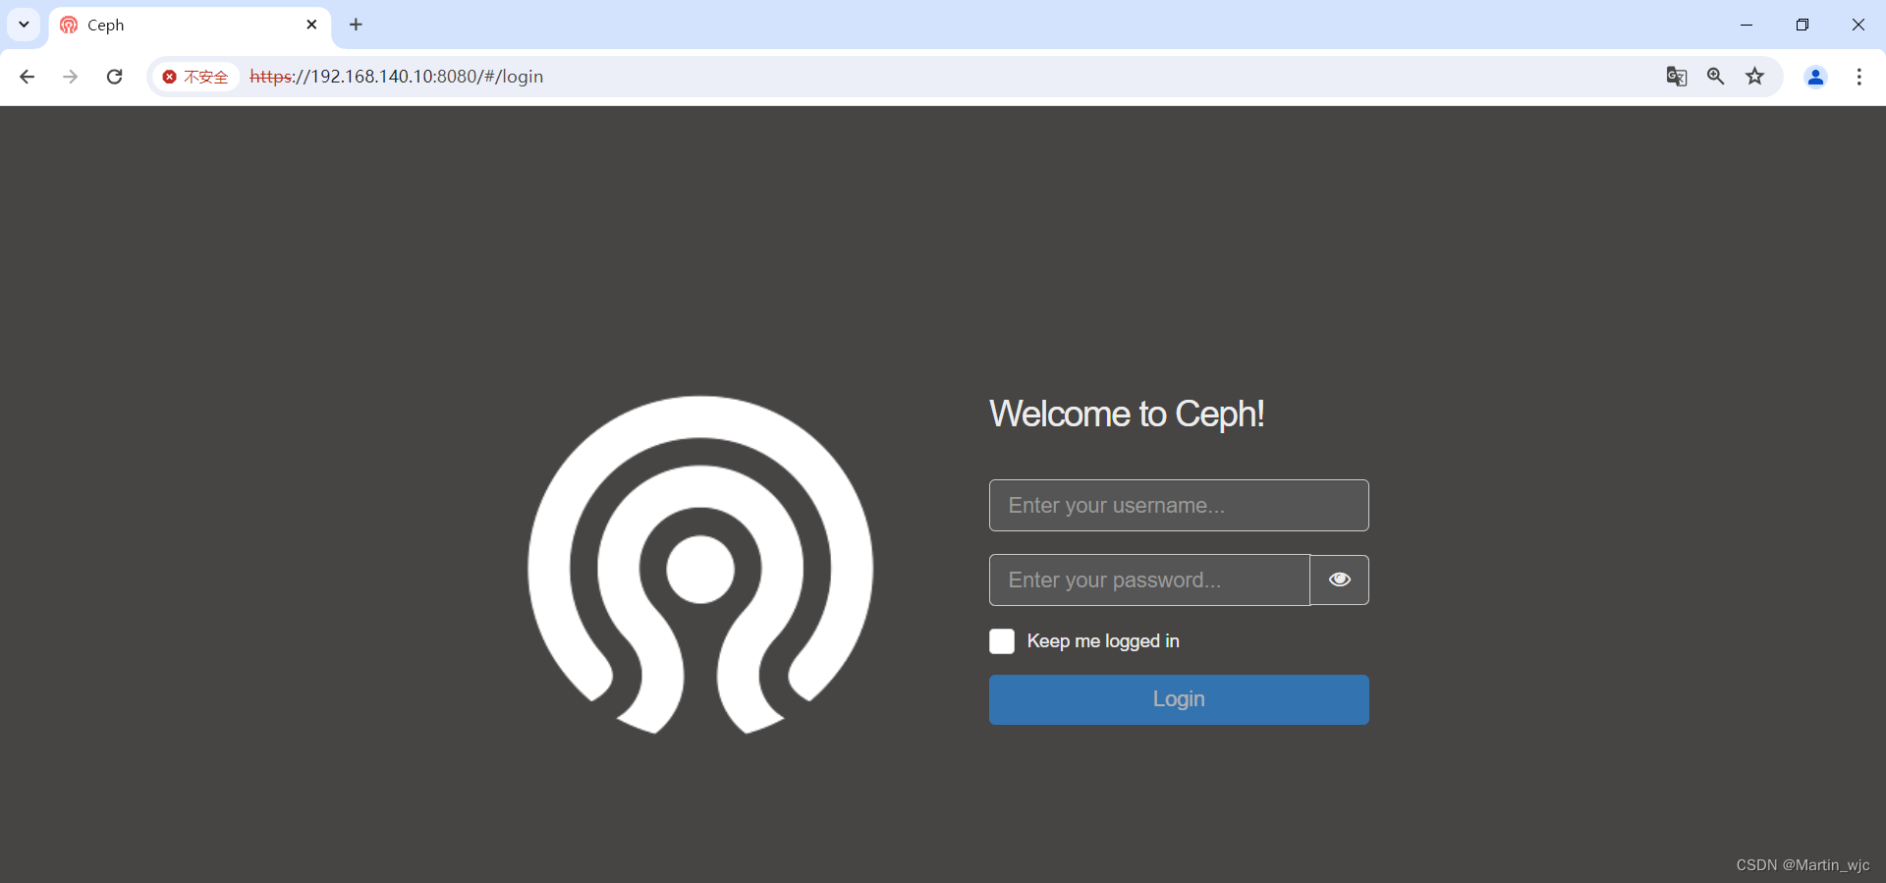Focus the password input field
This screenshot has width=1886, height=883.
coord(1149,579)
